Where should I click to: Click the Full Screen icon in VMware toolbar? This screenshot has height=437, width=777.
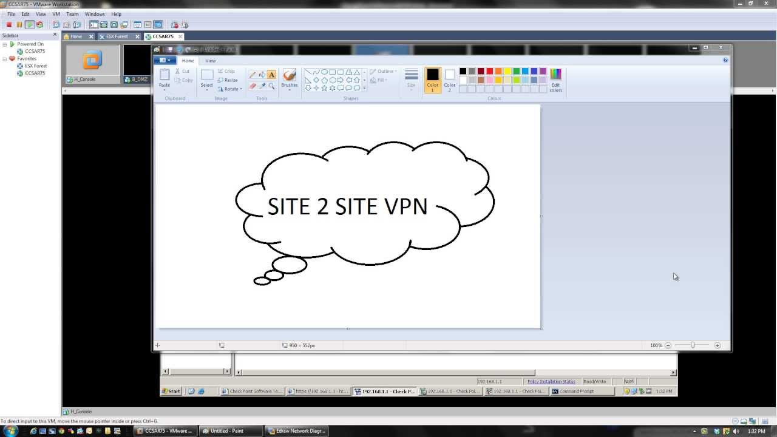pyautogui.click(x=114, y=25)
